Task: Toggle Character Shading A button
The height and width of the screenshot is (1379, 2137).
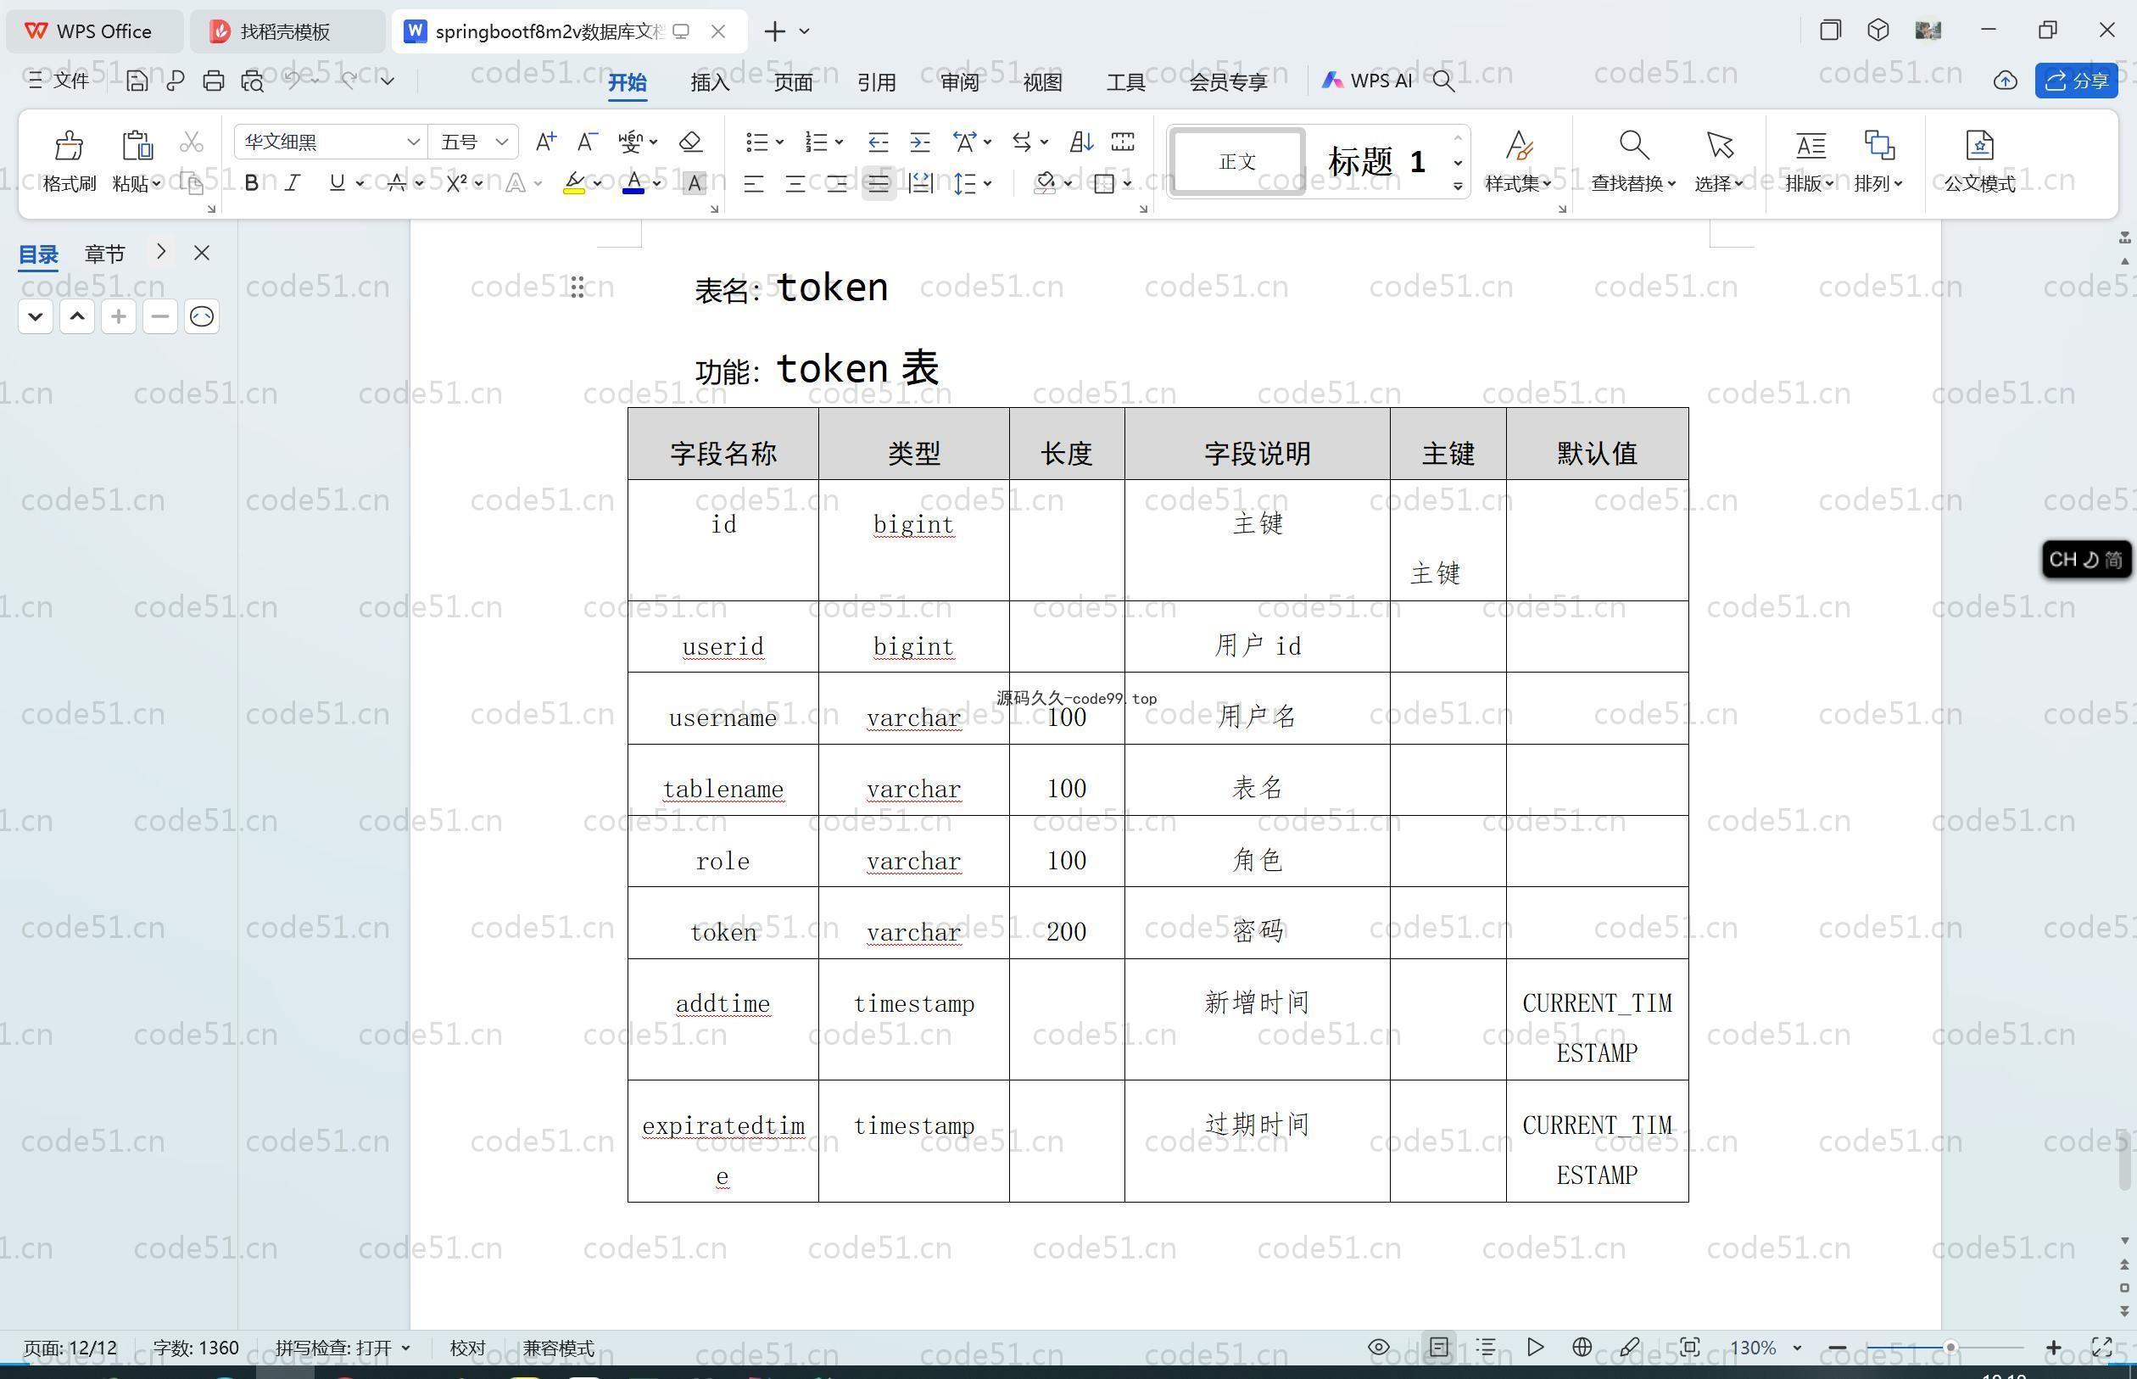Action: pos(694,183)
